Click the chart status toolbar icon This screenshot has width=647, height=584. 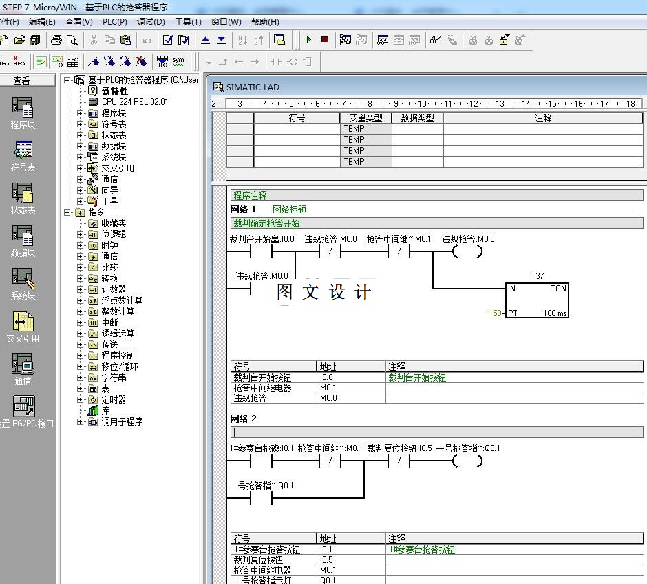(383, 40)
